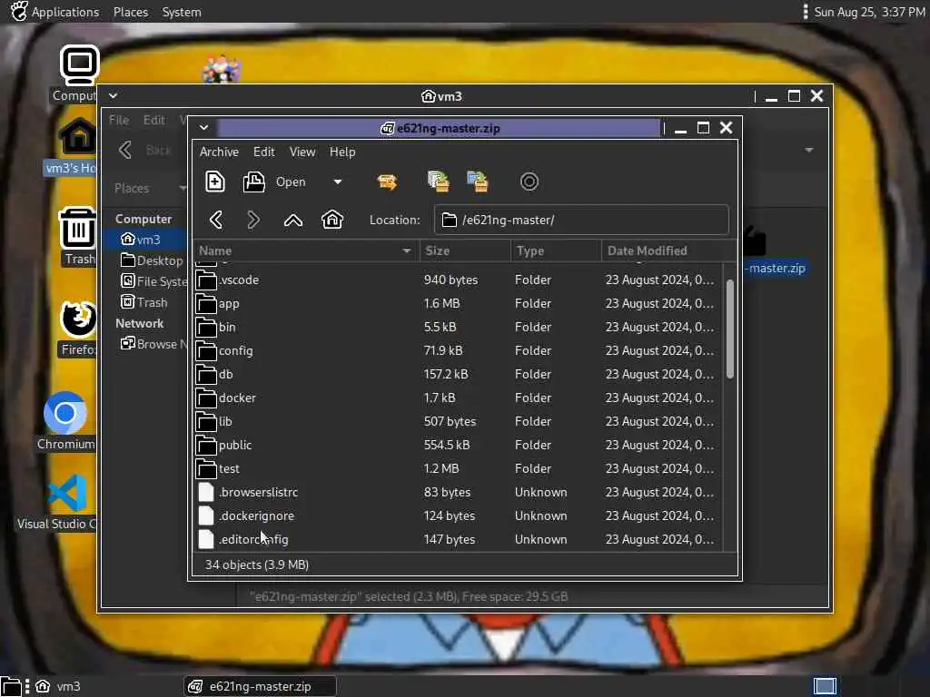The image size is (930, 697).
Task: Select the .vscode folder row
Action: [458, 280]
